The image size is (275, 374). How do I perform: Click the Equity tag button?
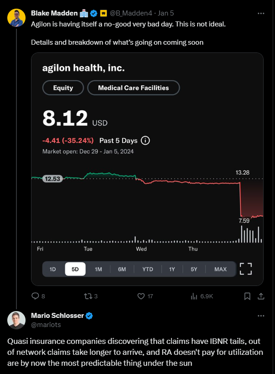[63, 88]
